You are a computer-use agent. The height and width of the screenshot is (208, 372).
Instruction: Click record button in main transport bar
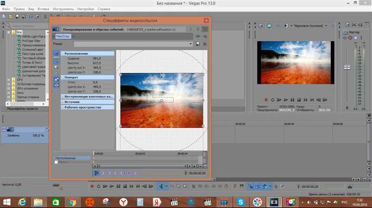[92, 186]
